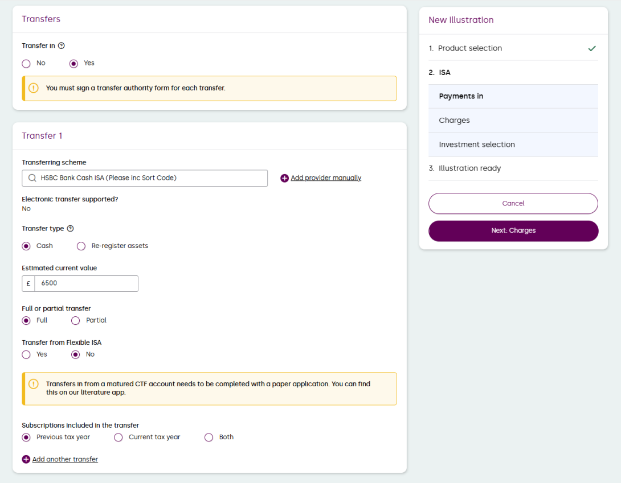
Task: Click the Transfer in help icon
Action: point(62,46)
